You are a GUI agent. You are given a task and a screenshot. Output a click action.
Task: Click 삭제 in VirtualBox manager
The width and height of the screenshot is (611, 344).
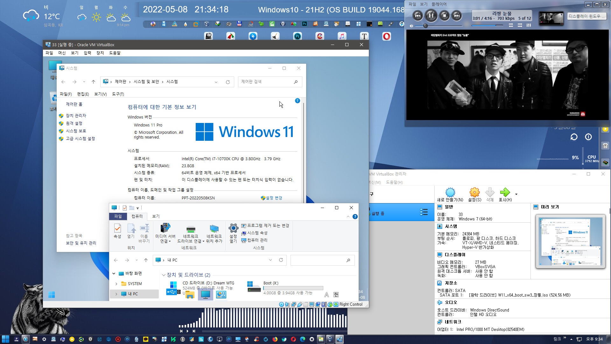pos(490,195)
